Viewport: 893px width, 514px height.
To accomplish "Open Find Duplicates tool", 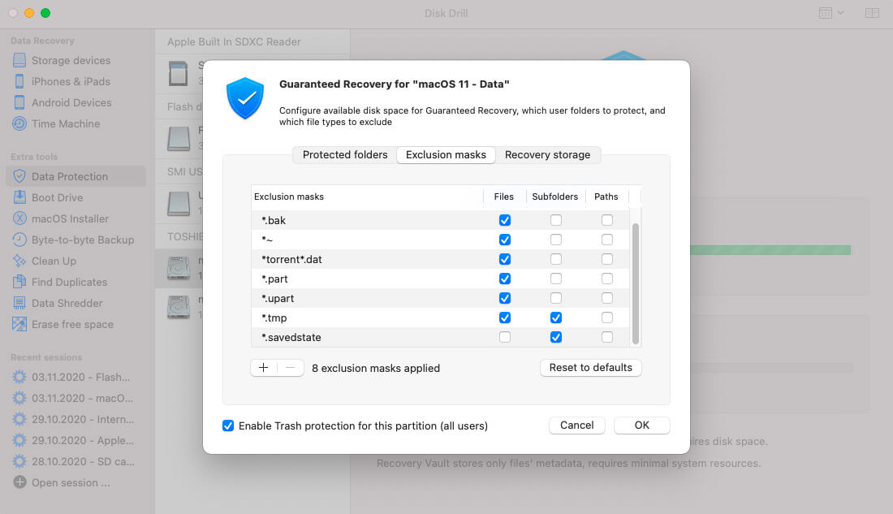I will point(69,282).
